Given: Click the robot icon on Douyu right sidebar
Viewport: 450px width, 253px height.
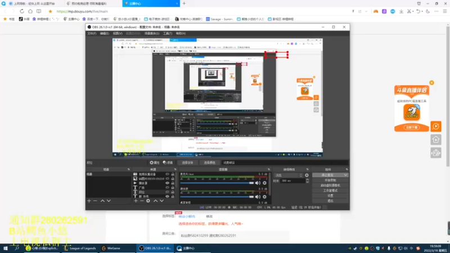Looking at the screenshot, I should click(435, 153).
